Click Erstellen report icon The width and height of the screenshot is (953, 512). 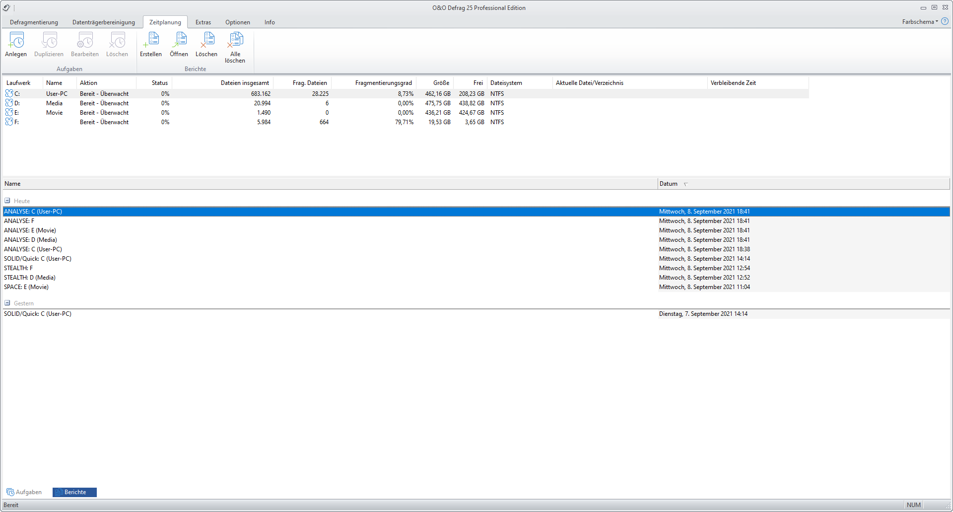point(151,45)
